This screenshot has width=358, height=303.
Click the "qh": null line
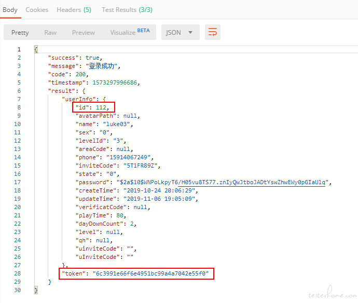point(94,240)
